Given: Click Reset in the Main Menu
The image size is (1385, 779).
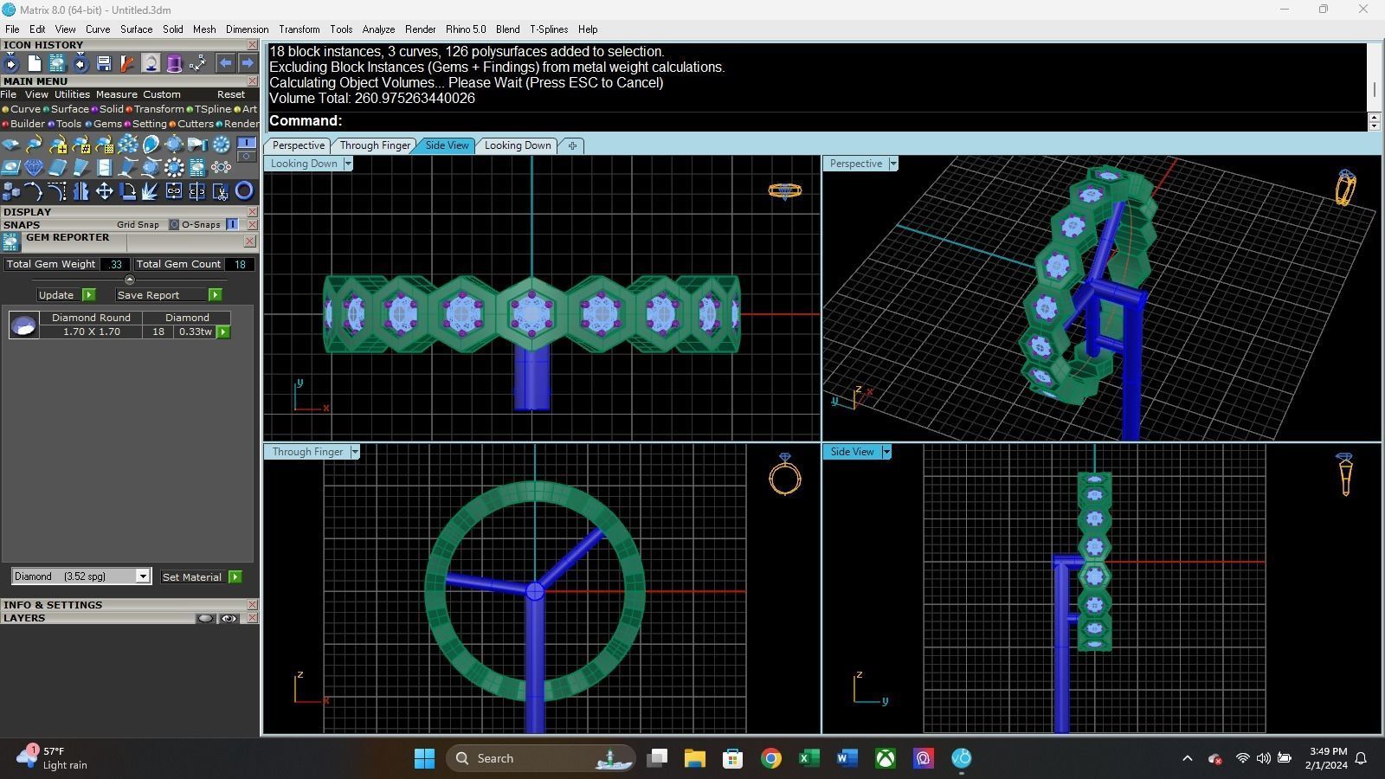Looking at the screenshot, I should pyautogui.click(x=231, y=94).
